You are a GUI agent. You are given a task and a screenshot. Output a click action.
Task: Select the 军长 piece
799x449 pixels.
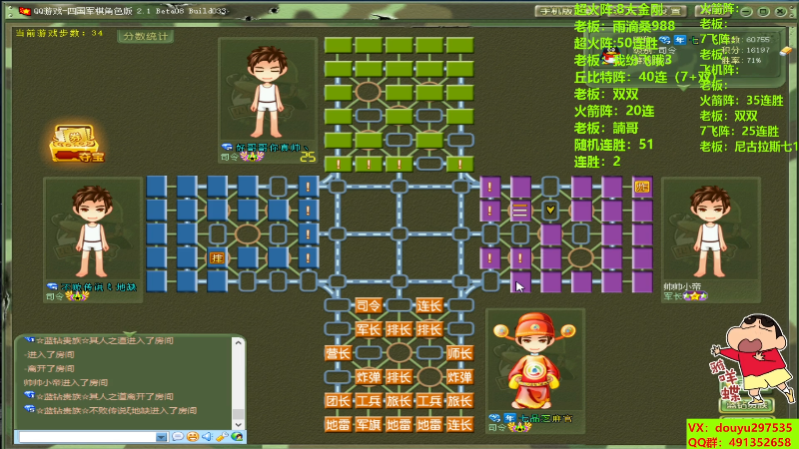(x=368, y=329)
